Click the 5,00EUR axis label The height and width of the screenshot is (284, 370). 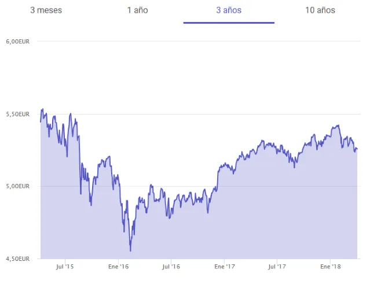17,186
